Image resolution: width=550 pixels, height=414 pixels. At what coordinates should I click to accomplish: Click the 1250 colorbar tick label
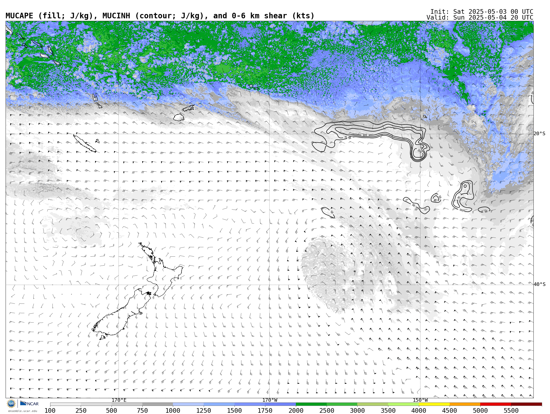[204, 411]
